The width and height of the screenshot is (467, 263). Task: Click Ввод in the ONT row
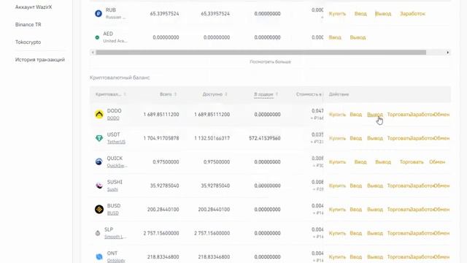coord(355,257)
